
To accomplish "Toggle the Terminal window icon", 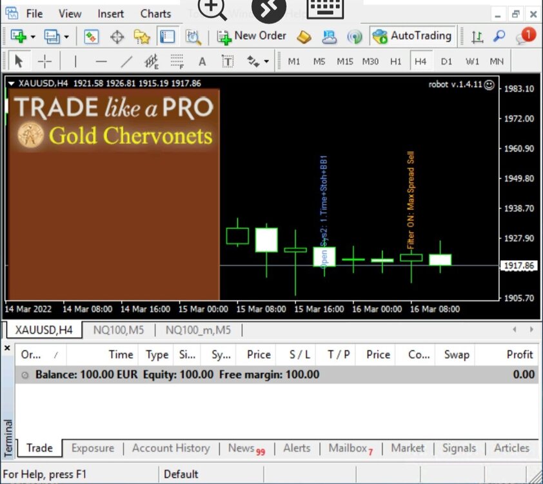I will tap(167, 37).
